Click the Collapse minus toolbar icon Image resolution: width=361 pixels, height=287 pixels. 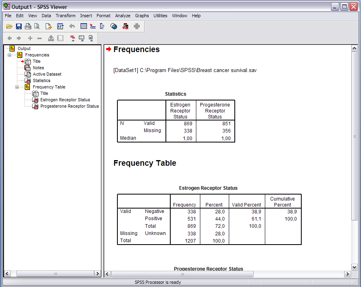point(39,38)
